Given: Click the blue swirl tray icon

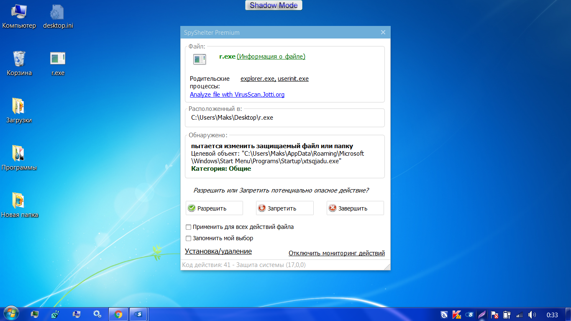Looking at the screenshot, I should (x=444, y=314).
